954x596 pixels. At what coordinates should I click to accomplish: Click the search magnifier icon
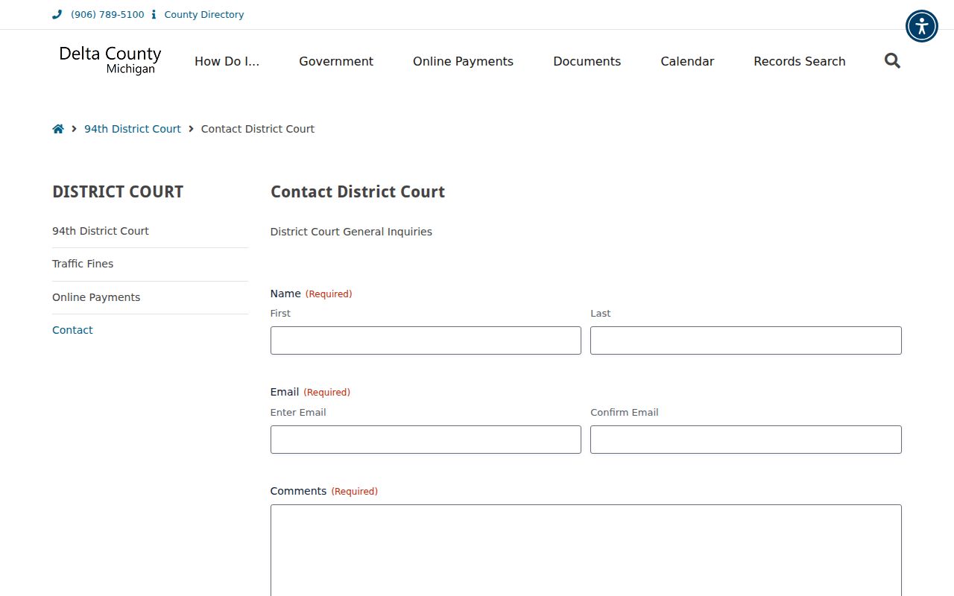click(x=892, y=61)
